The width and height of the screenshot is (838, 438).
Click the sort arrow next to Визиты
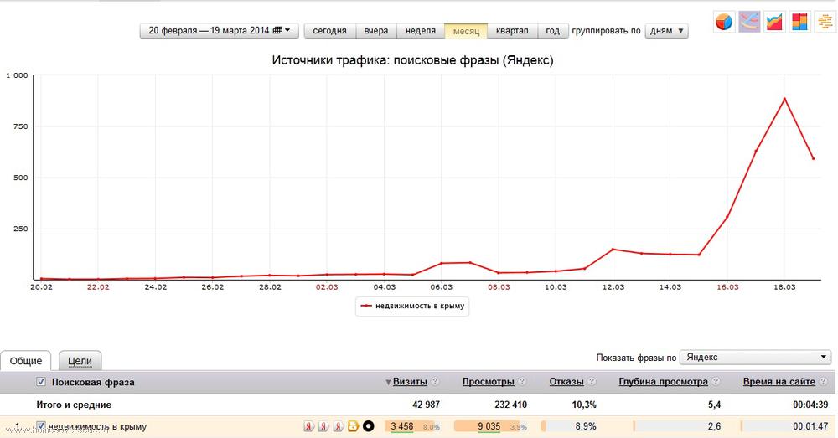(388, 382)
